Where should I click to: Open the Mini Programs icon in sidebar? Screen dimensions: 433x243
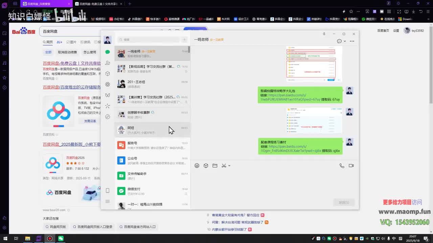tap(108, 117)
